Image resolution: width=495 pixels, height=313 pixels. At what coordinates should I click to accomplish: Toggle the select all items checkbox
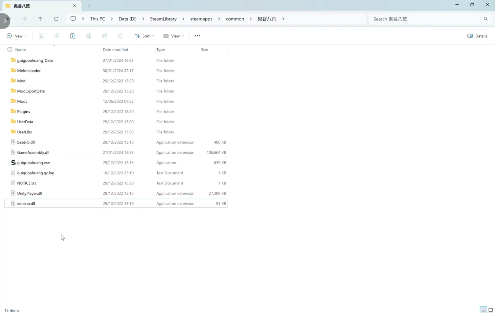point(10,49)
